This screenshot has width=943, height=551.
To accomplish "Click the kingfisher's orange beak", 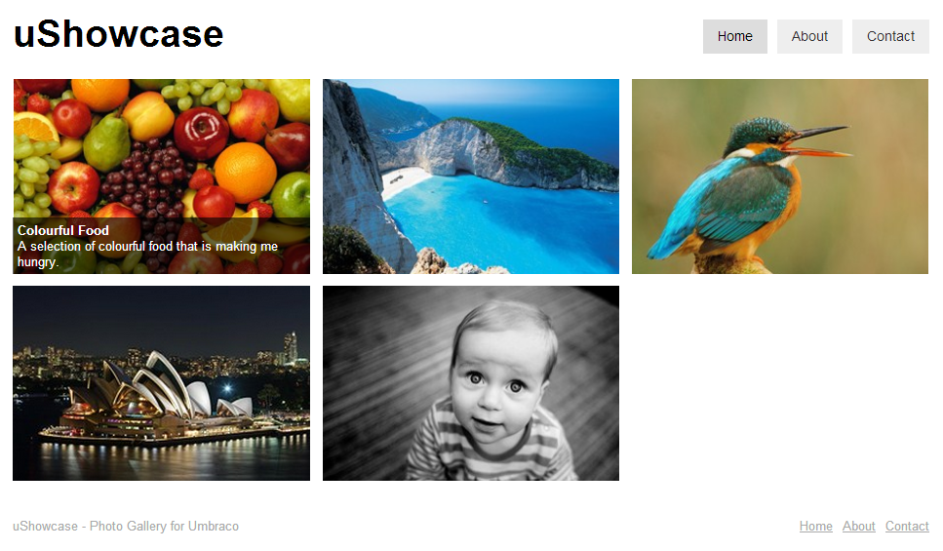I will (x=818, y=142).
